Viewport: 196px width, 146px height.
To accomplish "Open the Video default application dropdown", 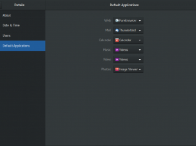I will (128, 60).
